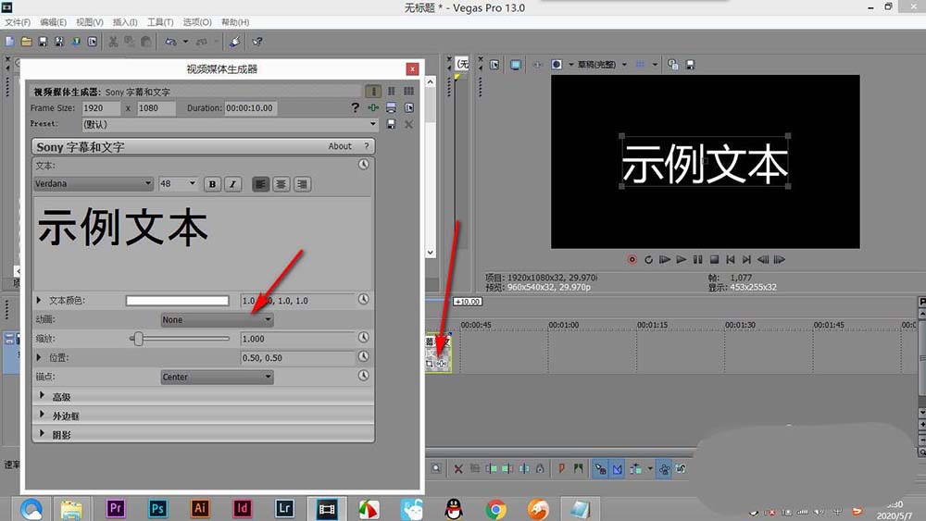Click the Bold formatting button

coord(212,184)
